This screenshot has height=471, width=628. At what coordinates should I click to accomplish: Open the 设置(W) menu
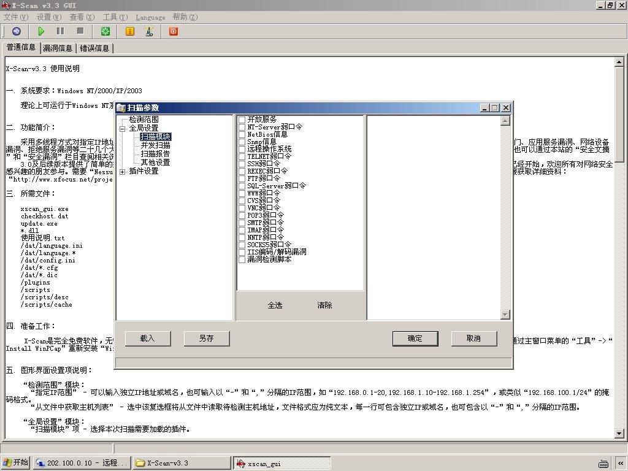point(49,17)
